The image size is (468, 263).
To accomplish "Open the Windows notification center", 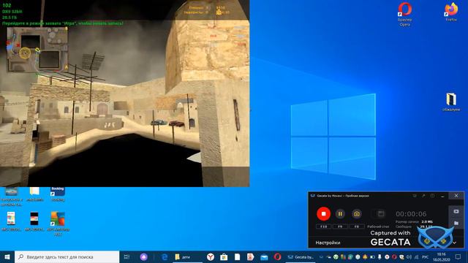I will click(x=458, y=257).
